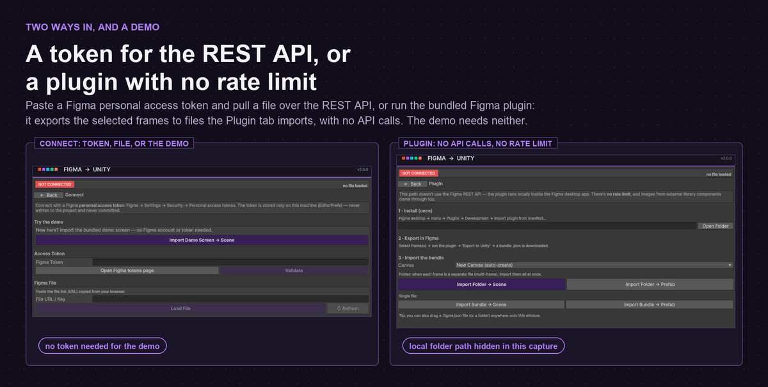Click the "PLUGIN: NO API CALLS, NO RATE LIMIT" caption

478,143
